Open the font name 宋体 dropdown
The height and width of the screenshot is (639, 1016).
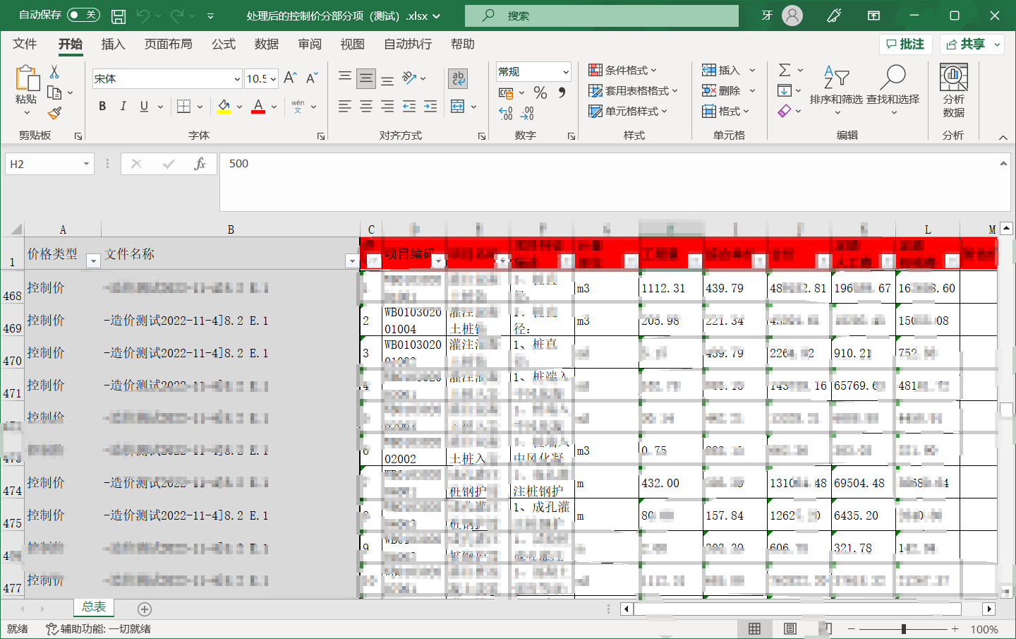click(x=237, y=79)
